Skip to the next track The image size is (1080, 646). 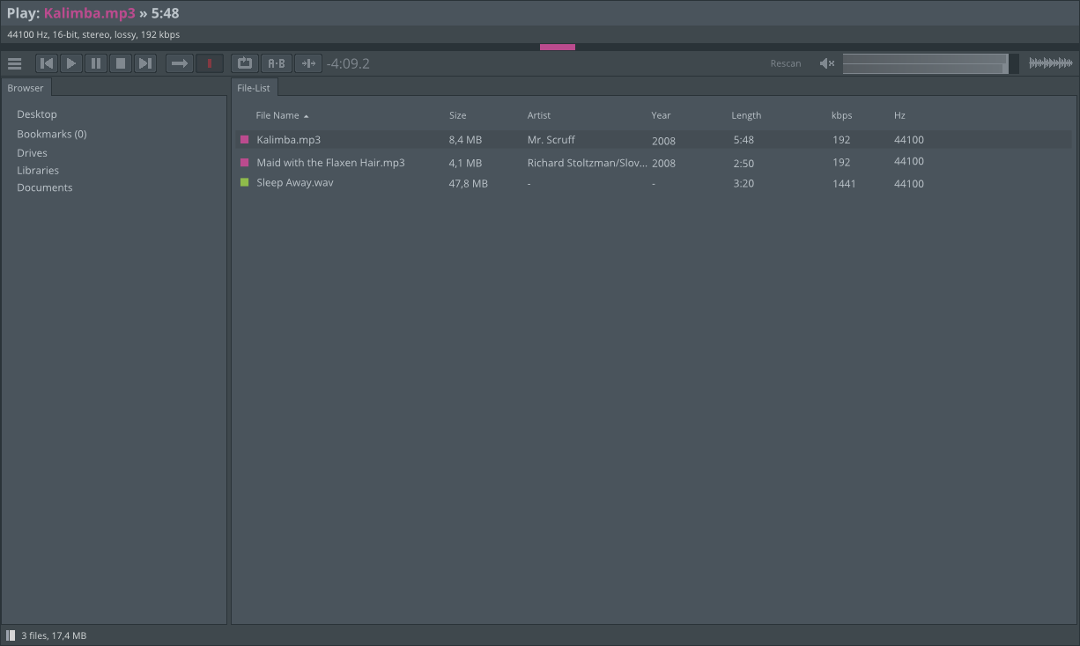(x=145, y=63)
